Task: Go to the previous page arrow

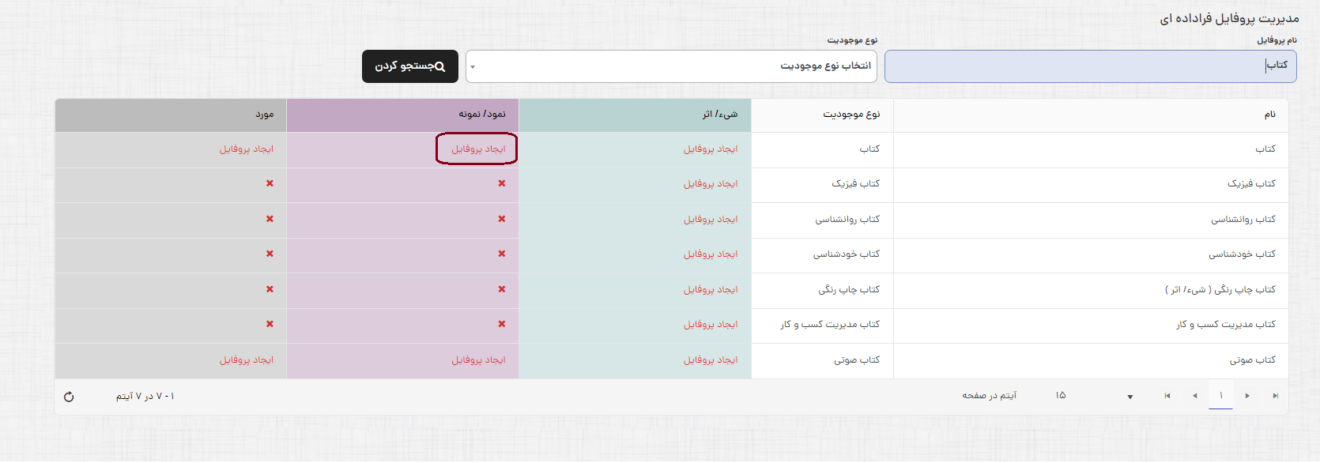Action: pyautogui.click(x=1194, y=396)
